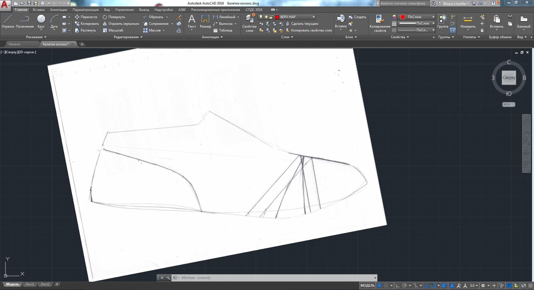Click the Сопряжение fillet tool

[x=156, y=24]
